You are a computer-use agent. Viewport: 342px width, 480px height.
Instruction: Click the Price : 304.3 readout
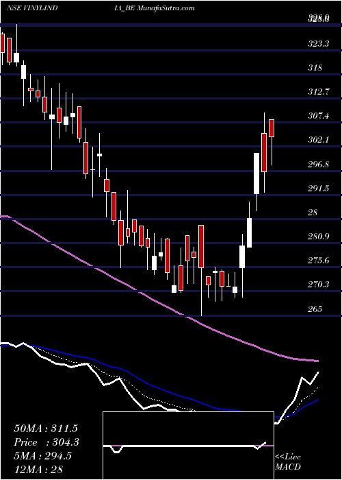coord(47,442)
